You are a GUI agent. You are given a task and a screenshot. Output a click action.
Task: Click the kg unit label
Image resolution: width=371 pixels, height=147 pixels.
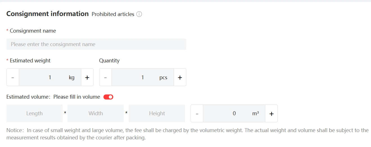pos(72,77)
